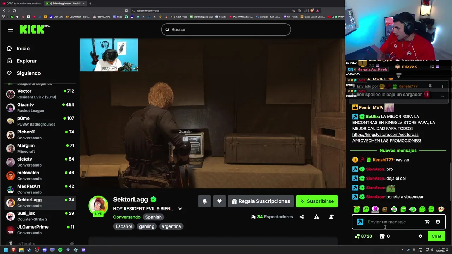Open Chat Stats bookmark
This screenshot has width=452, height=254.
coord(56,17)
